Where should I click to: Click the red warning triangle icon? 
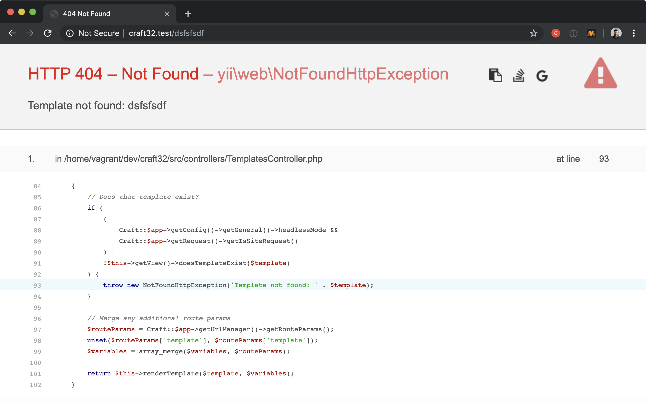pos(600,73)
